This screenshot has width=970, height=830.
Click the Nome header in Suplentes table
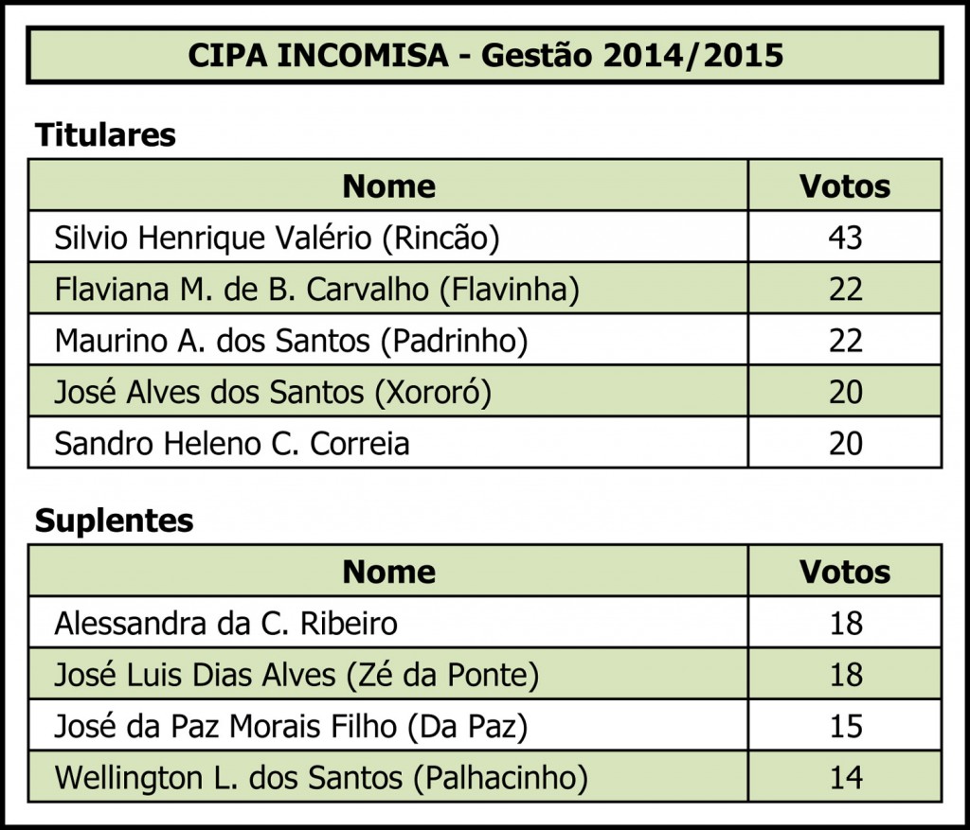pyautogui.click(x=388, y=572)
